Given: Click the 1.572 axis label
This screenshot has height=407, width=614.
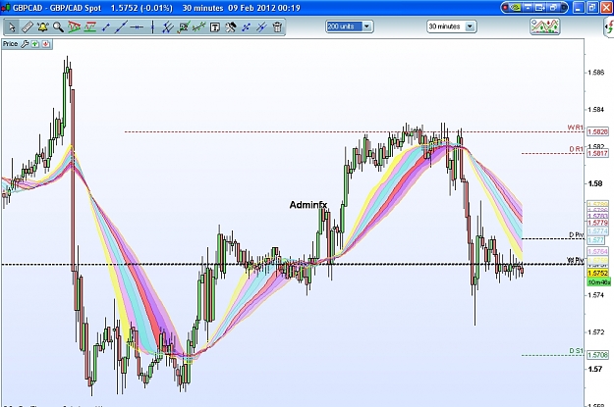Looking at the screenshot, I should [595, 331].
